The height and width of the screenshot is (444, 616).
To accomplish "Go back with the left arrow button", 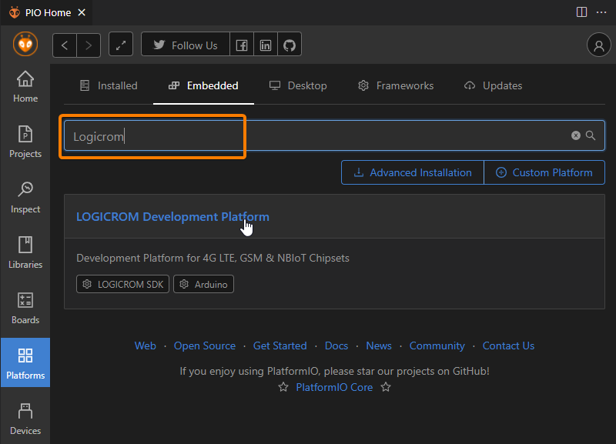I will pyautogui.click(x=65, y=45).
